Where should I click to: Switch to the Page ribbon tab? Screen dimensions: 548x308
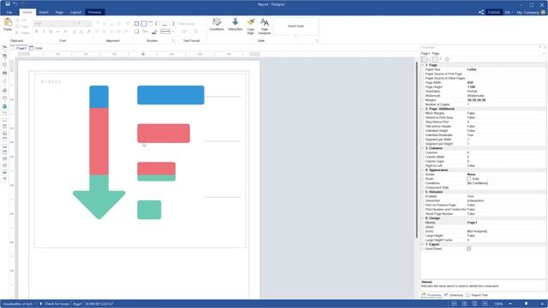click(59, 12)
